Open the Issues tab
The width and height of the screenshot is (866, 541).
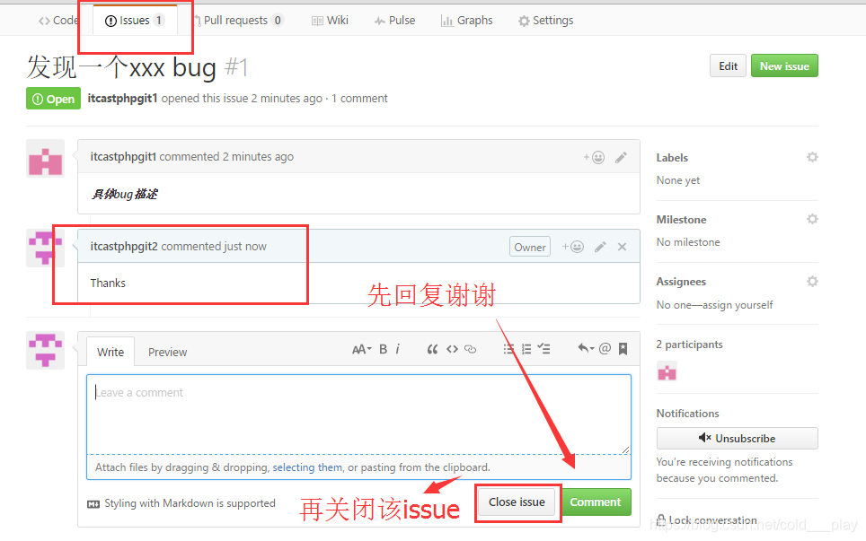coord(135,21)
